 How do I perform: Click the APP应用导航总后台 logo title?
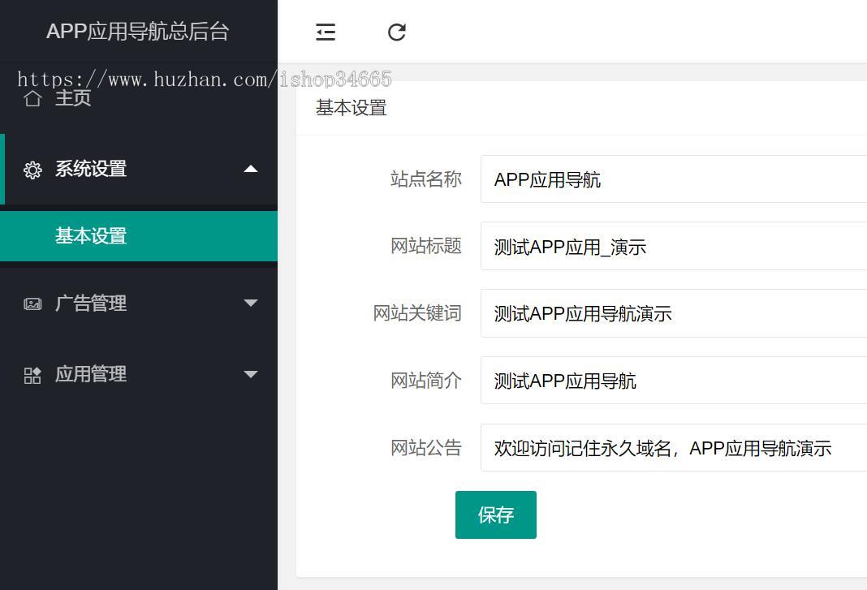[138, 32]
